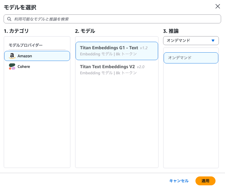Screen dimensions: 225x187
Task: Open the オンデマンド inference dropdown
Action: point(191,41)
